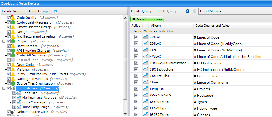Collapse the Trend Metrics group node
272x117 pixels.
4,88
